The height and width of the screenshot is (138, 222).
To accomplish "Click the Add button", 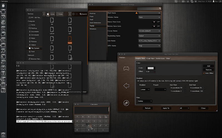I will point(208,66).
